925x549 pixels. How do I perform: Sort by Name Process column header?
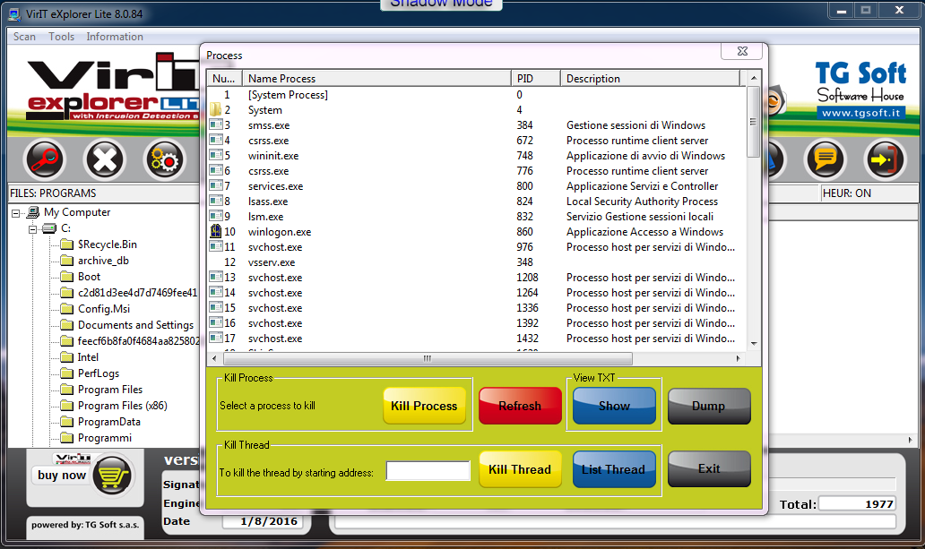376,79
